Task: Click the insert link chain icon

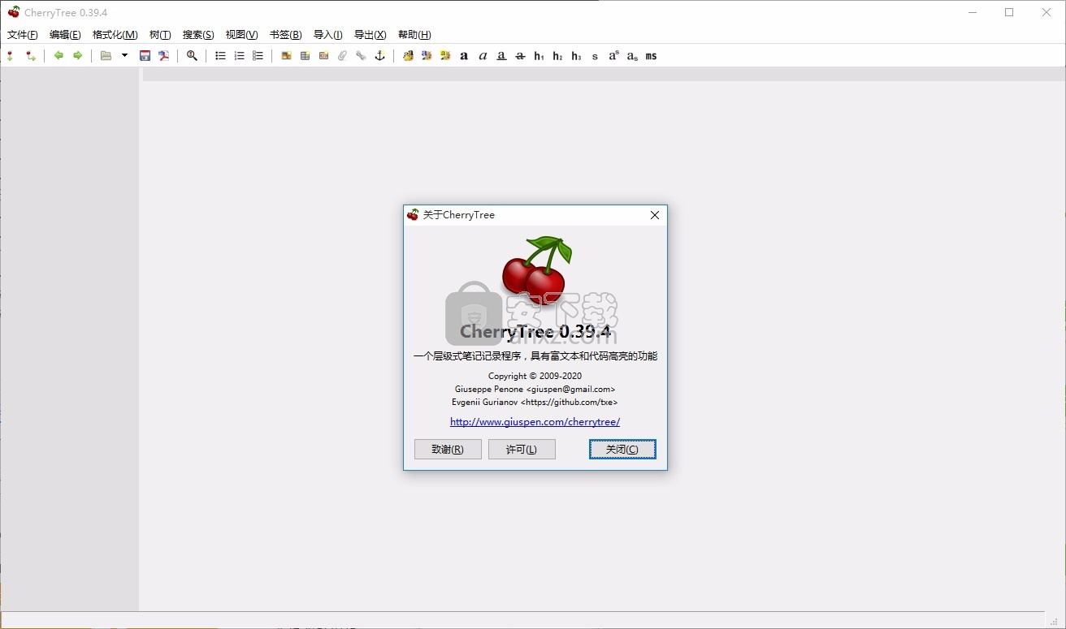Action: [361, 56]
